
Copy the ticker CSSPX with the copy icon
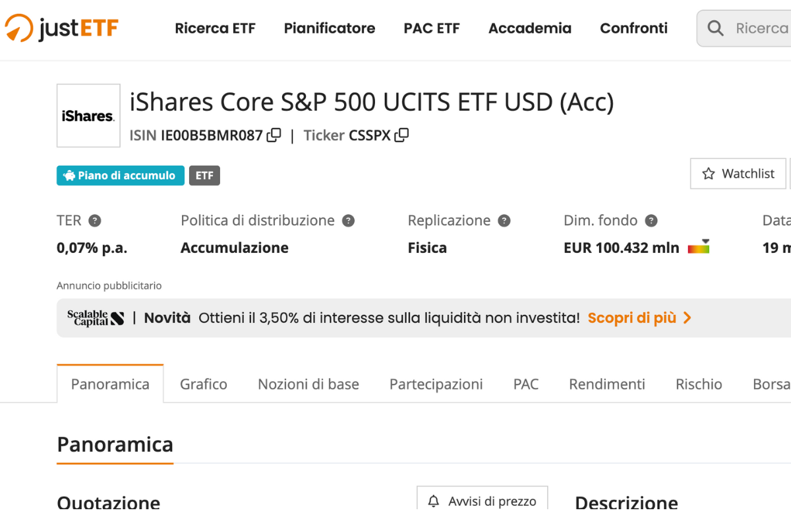pos(401,134)
